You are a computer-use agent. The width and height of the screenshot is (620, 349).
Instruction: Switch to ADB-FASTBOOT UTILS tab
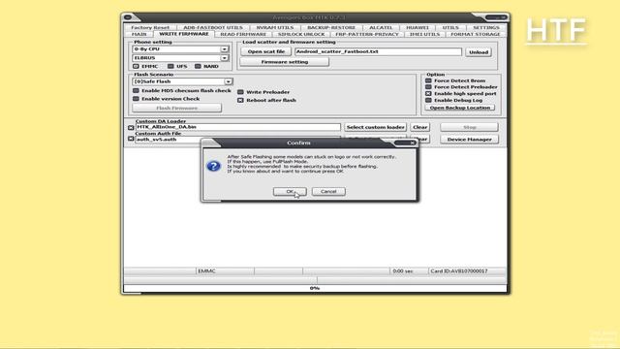coord(213,28)
